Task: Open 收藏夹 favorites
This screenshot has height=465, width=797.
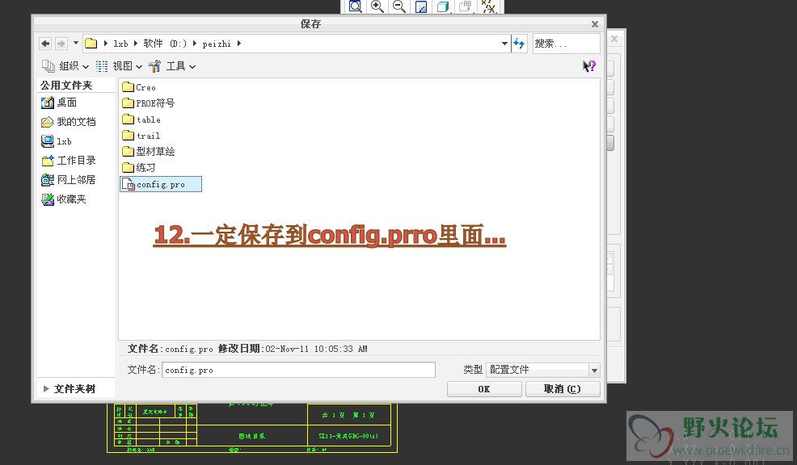Action: [64, 199]
